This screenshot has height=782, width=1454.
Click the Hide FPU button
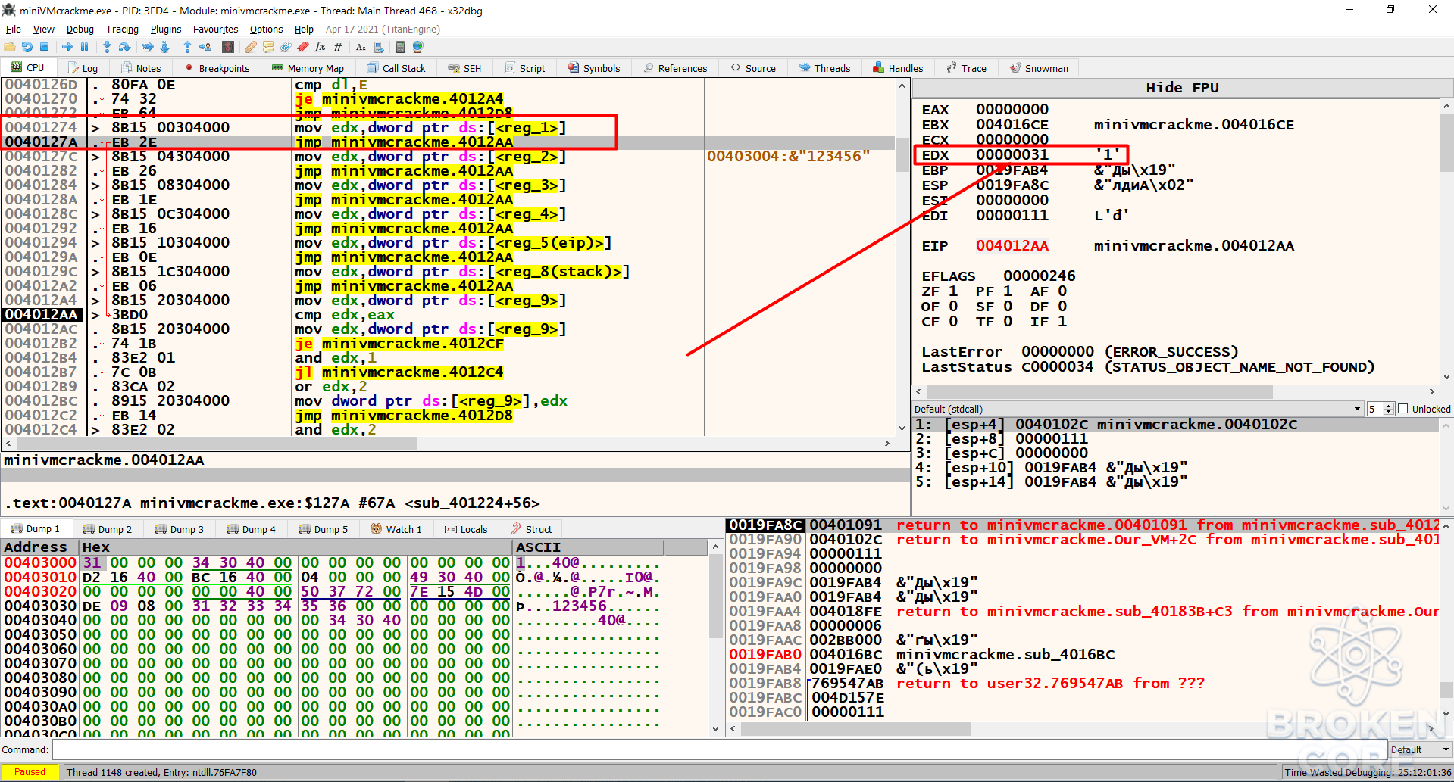coord(1182,88)
